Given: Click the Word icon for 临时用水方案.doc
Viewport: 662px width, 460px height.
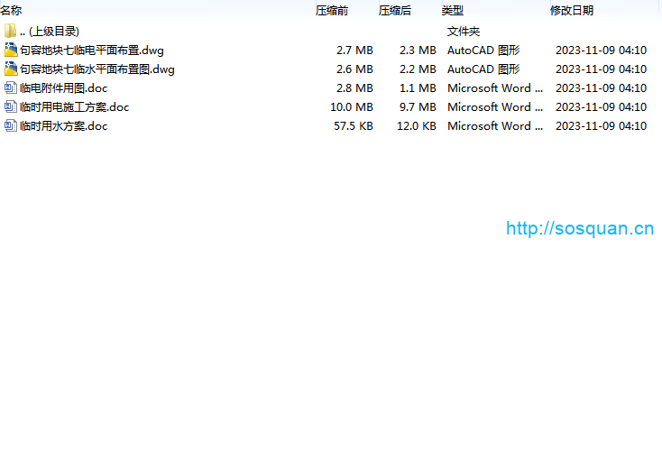Looking at the screenshot, I should click(x=10, y=126).
